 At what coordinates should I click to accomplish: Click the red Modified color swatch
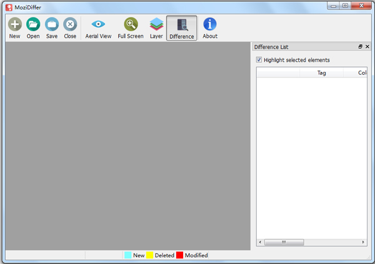tap(179, 255)
